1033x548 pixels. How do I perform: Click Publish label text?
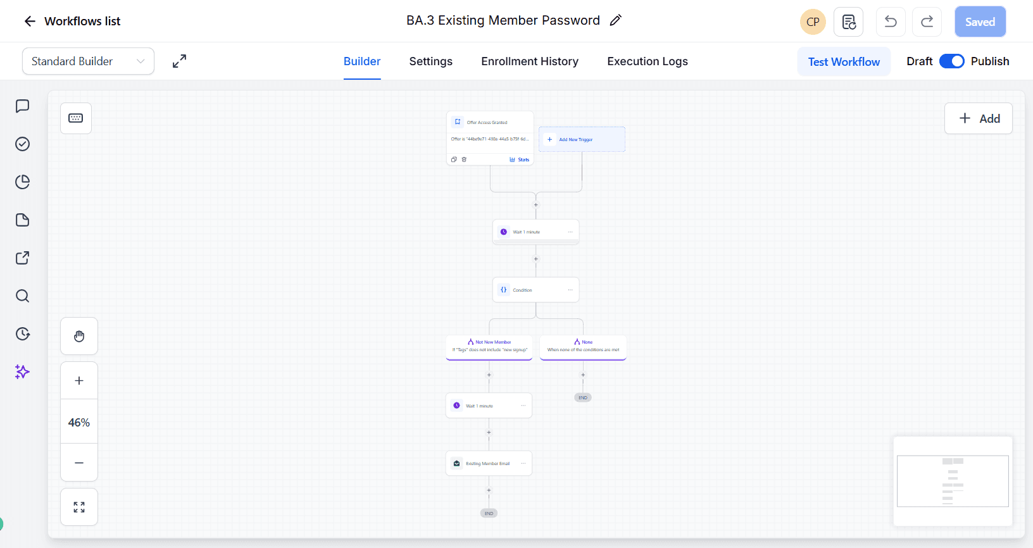click(990, 61)
